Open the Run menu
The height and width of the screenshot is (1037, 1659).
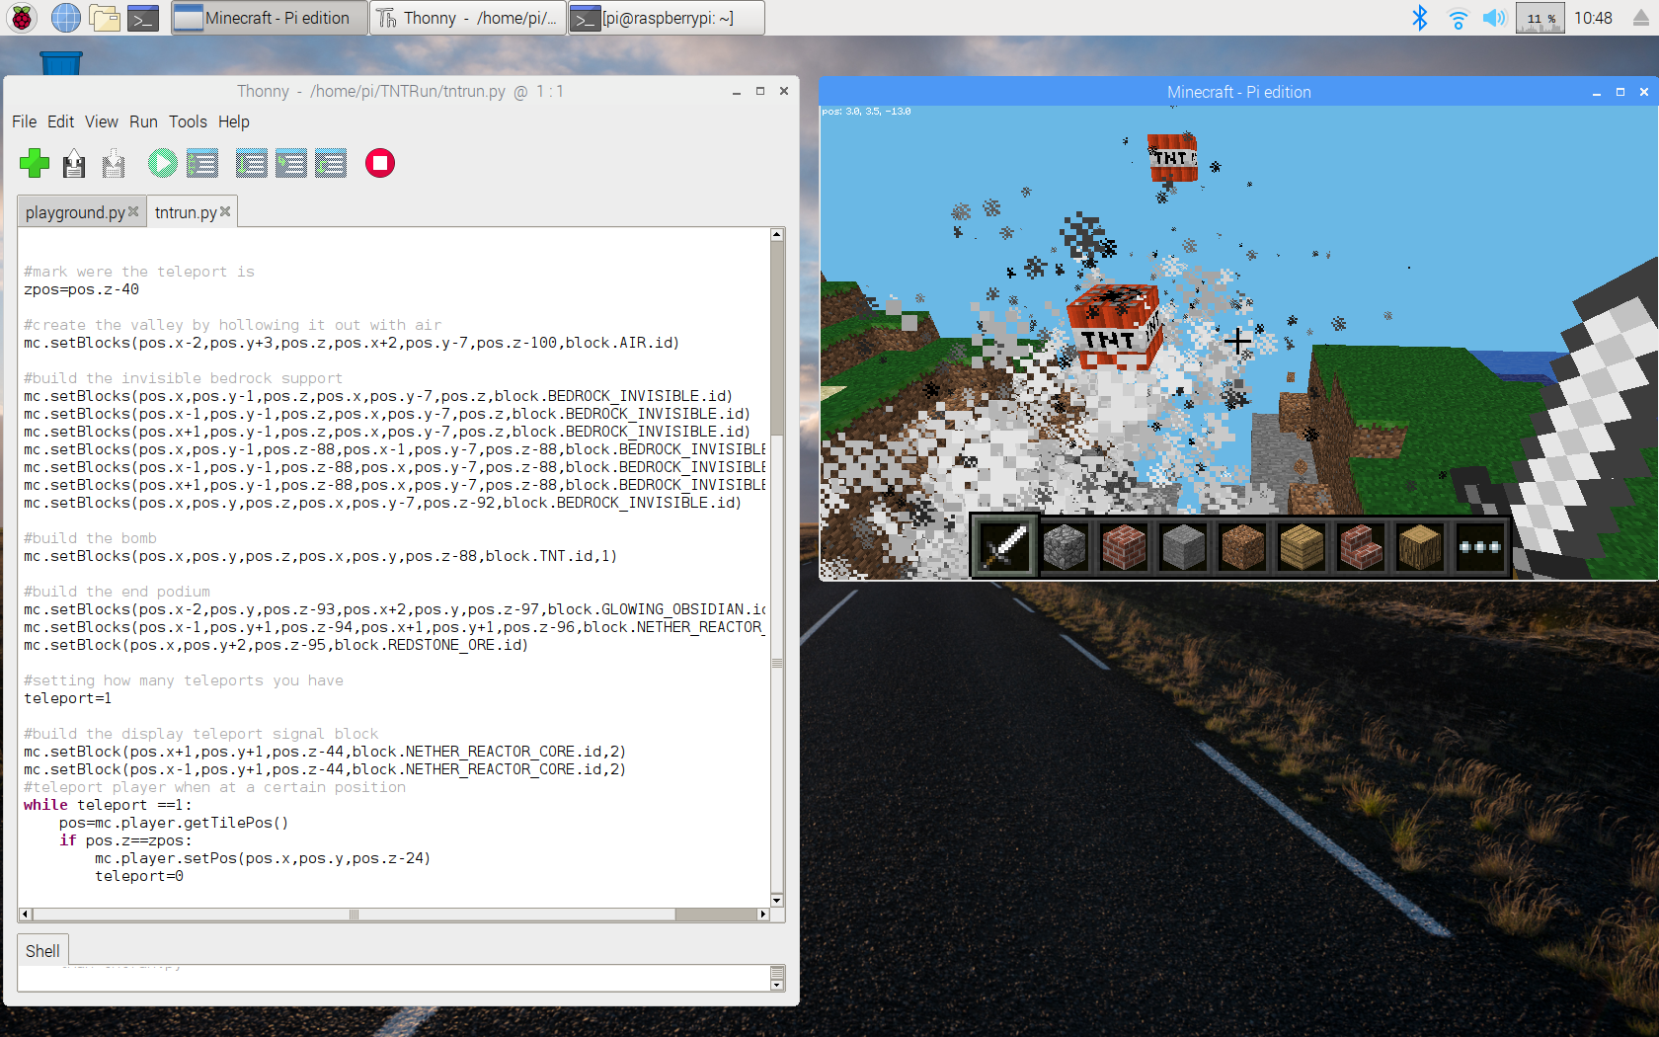[143, 121]
